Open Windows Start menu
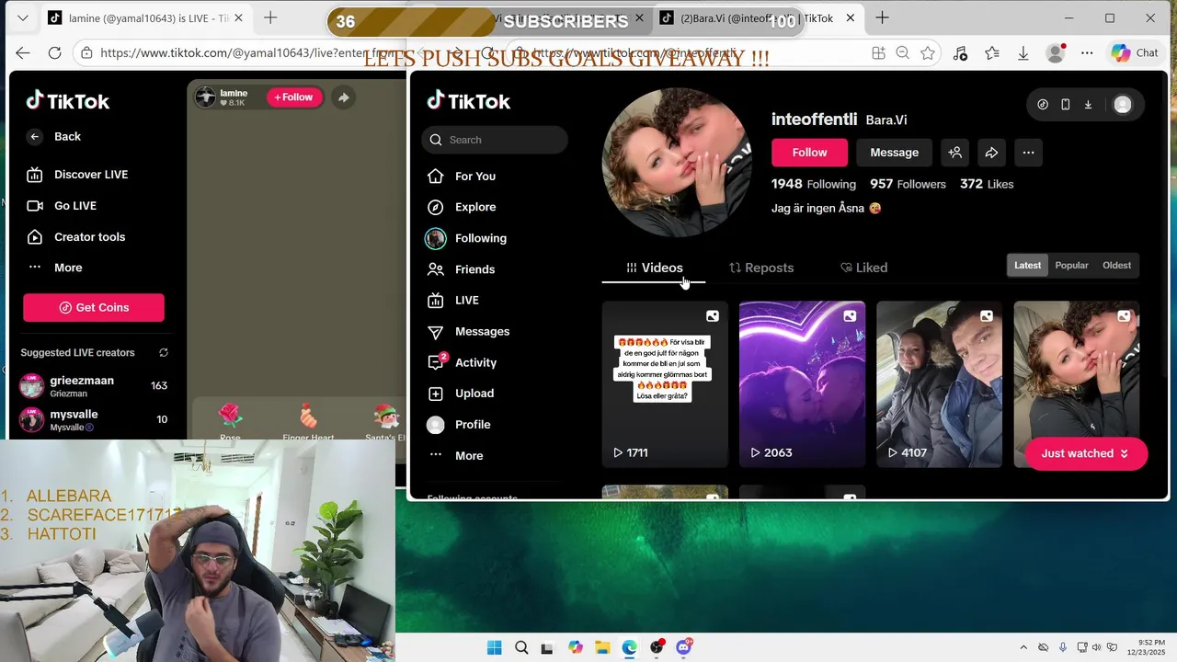The height and width of the screenshot is (662, 1177). [495, 647]
